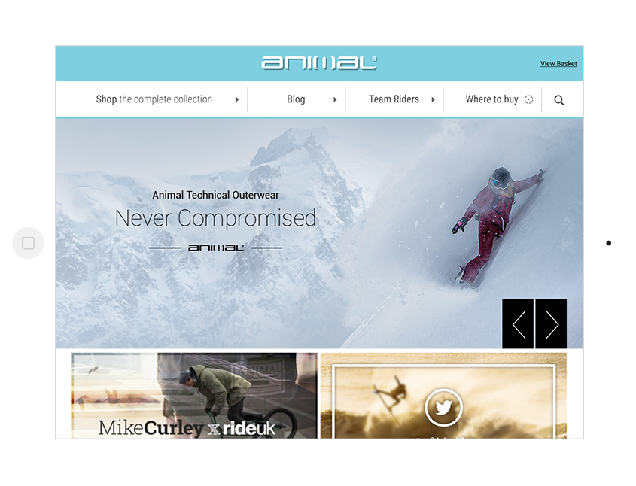Open the search magnifier icon
The height and width of the screenshot is (486, 636).
pos(559,100)
